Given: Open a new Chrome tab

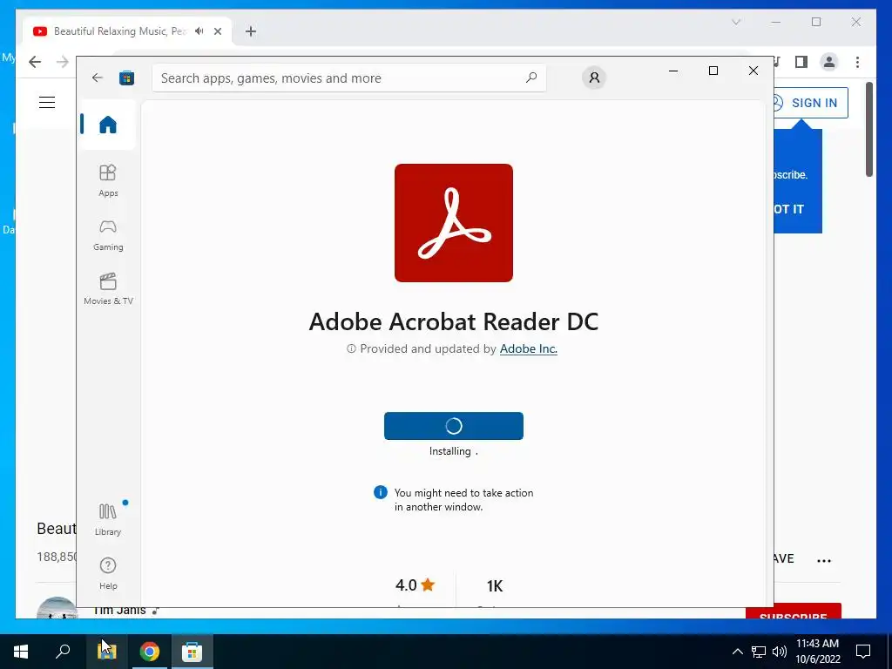Looking at the screenshot, I should click(251, 31).
